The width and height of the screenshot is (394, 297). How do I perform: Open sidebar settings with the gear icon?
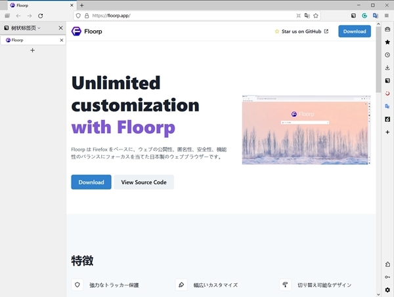click(x=387, y=290)
